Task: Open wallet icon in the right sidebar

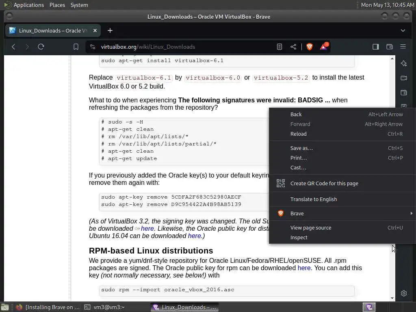Action: pos(404,93)
